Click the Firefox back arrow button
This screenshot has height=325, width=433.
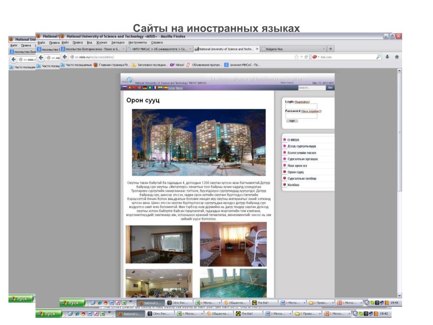click(65, 57)
